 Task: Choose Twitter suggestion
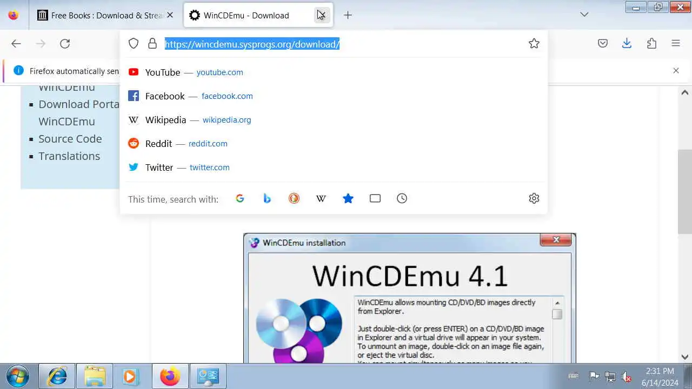(x=334, y=167)
